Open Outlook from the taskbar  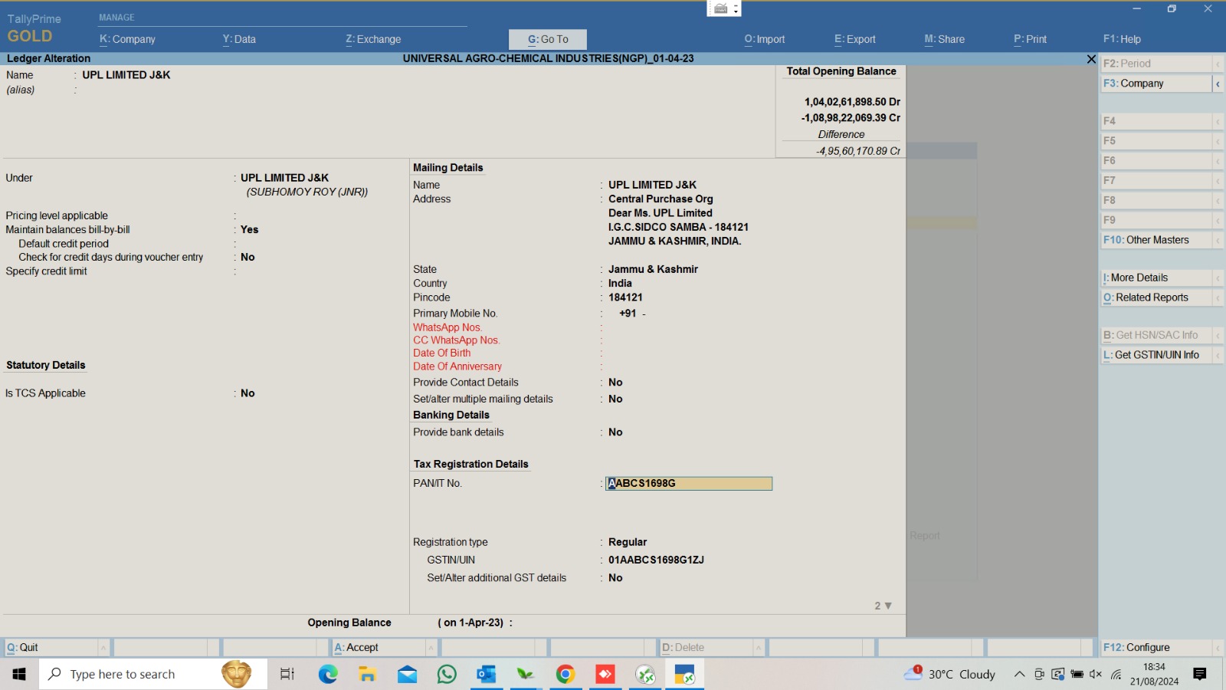tap(486, 675)
